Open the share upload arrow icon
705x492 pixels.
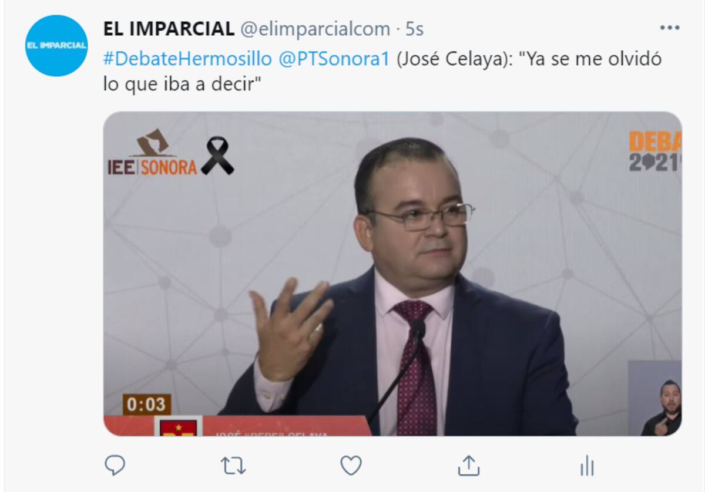pos(468,466)
